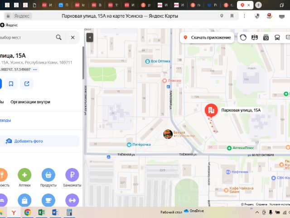290x218 pixels.
Task: Click the browser address bar title
Action: pyautogui.click(x=120, y=16)
